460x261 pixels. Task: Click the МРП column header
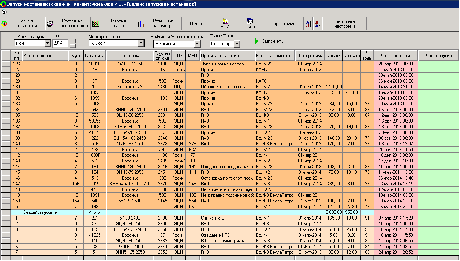(x=193, y=56)
